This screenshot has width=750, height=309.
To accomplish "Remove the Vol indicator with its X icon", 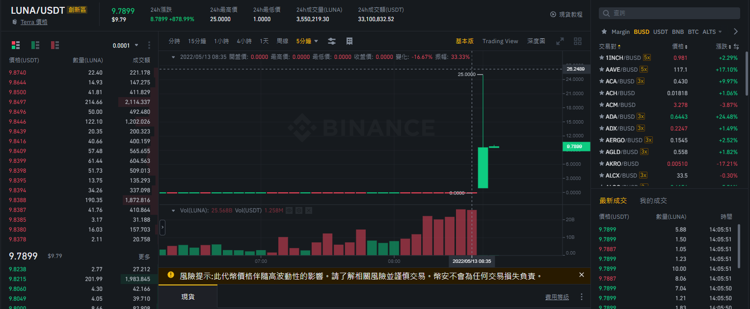I will click(x=309, y=210).
